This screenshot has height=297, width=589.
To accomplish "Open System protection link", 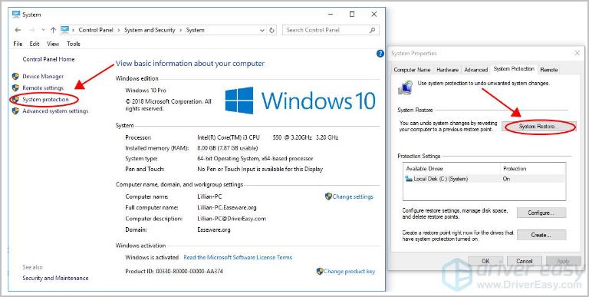I will pos(45,100).
